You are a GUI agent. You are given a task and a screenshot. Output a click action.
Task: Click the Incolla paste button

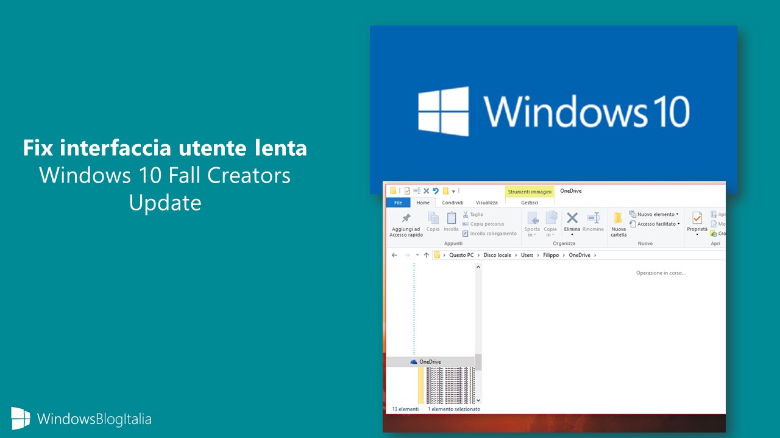pyautogui.click(x=452, y=222)
